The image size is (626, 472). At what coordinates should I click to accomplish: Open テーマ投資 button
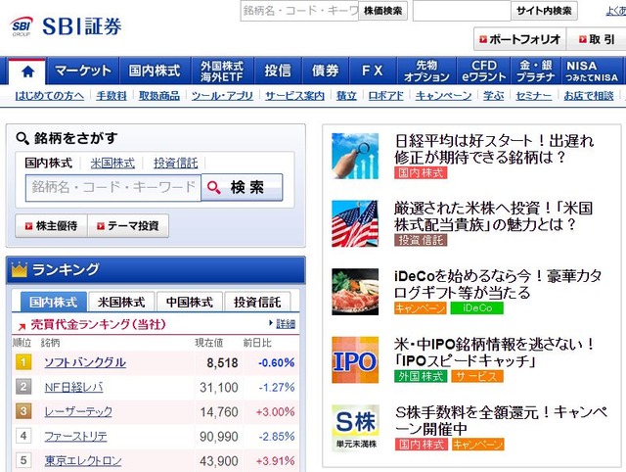[128, 226]
